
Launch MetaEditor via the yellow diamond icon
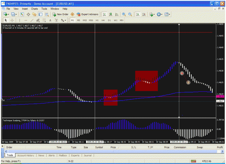coord(72,14)
